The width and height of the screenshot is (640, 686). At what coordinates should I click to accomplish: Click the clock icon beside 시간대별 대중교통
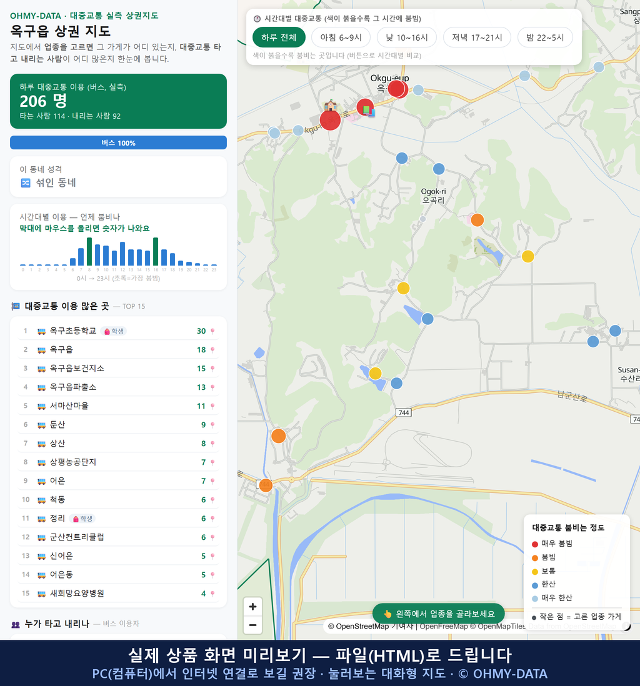(x=257, y=18)
